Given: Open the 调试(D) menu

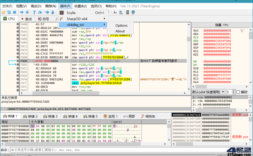Looking at the screenshot, I should pyautogui.click(x=36, y=6).
